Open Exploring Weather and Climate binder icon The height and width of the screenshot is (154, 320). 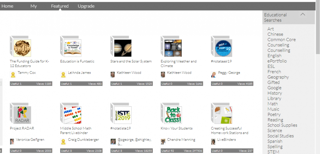click(x=173, y=48)
